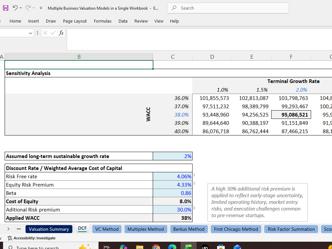The height and width of the screenshot is (249, 332).
Task: Click the risk premium note text box
Action: [258, 203]
